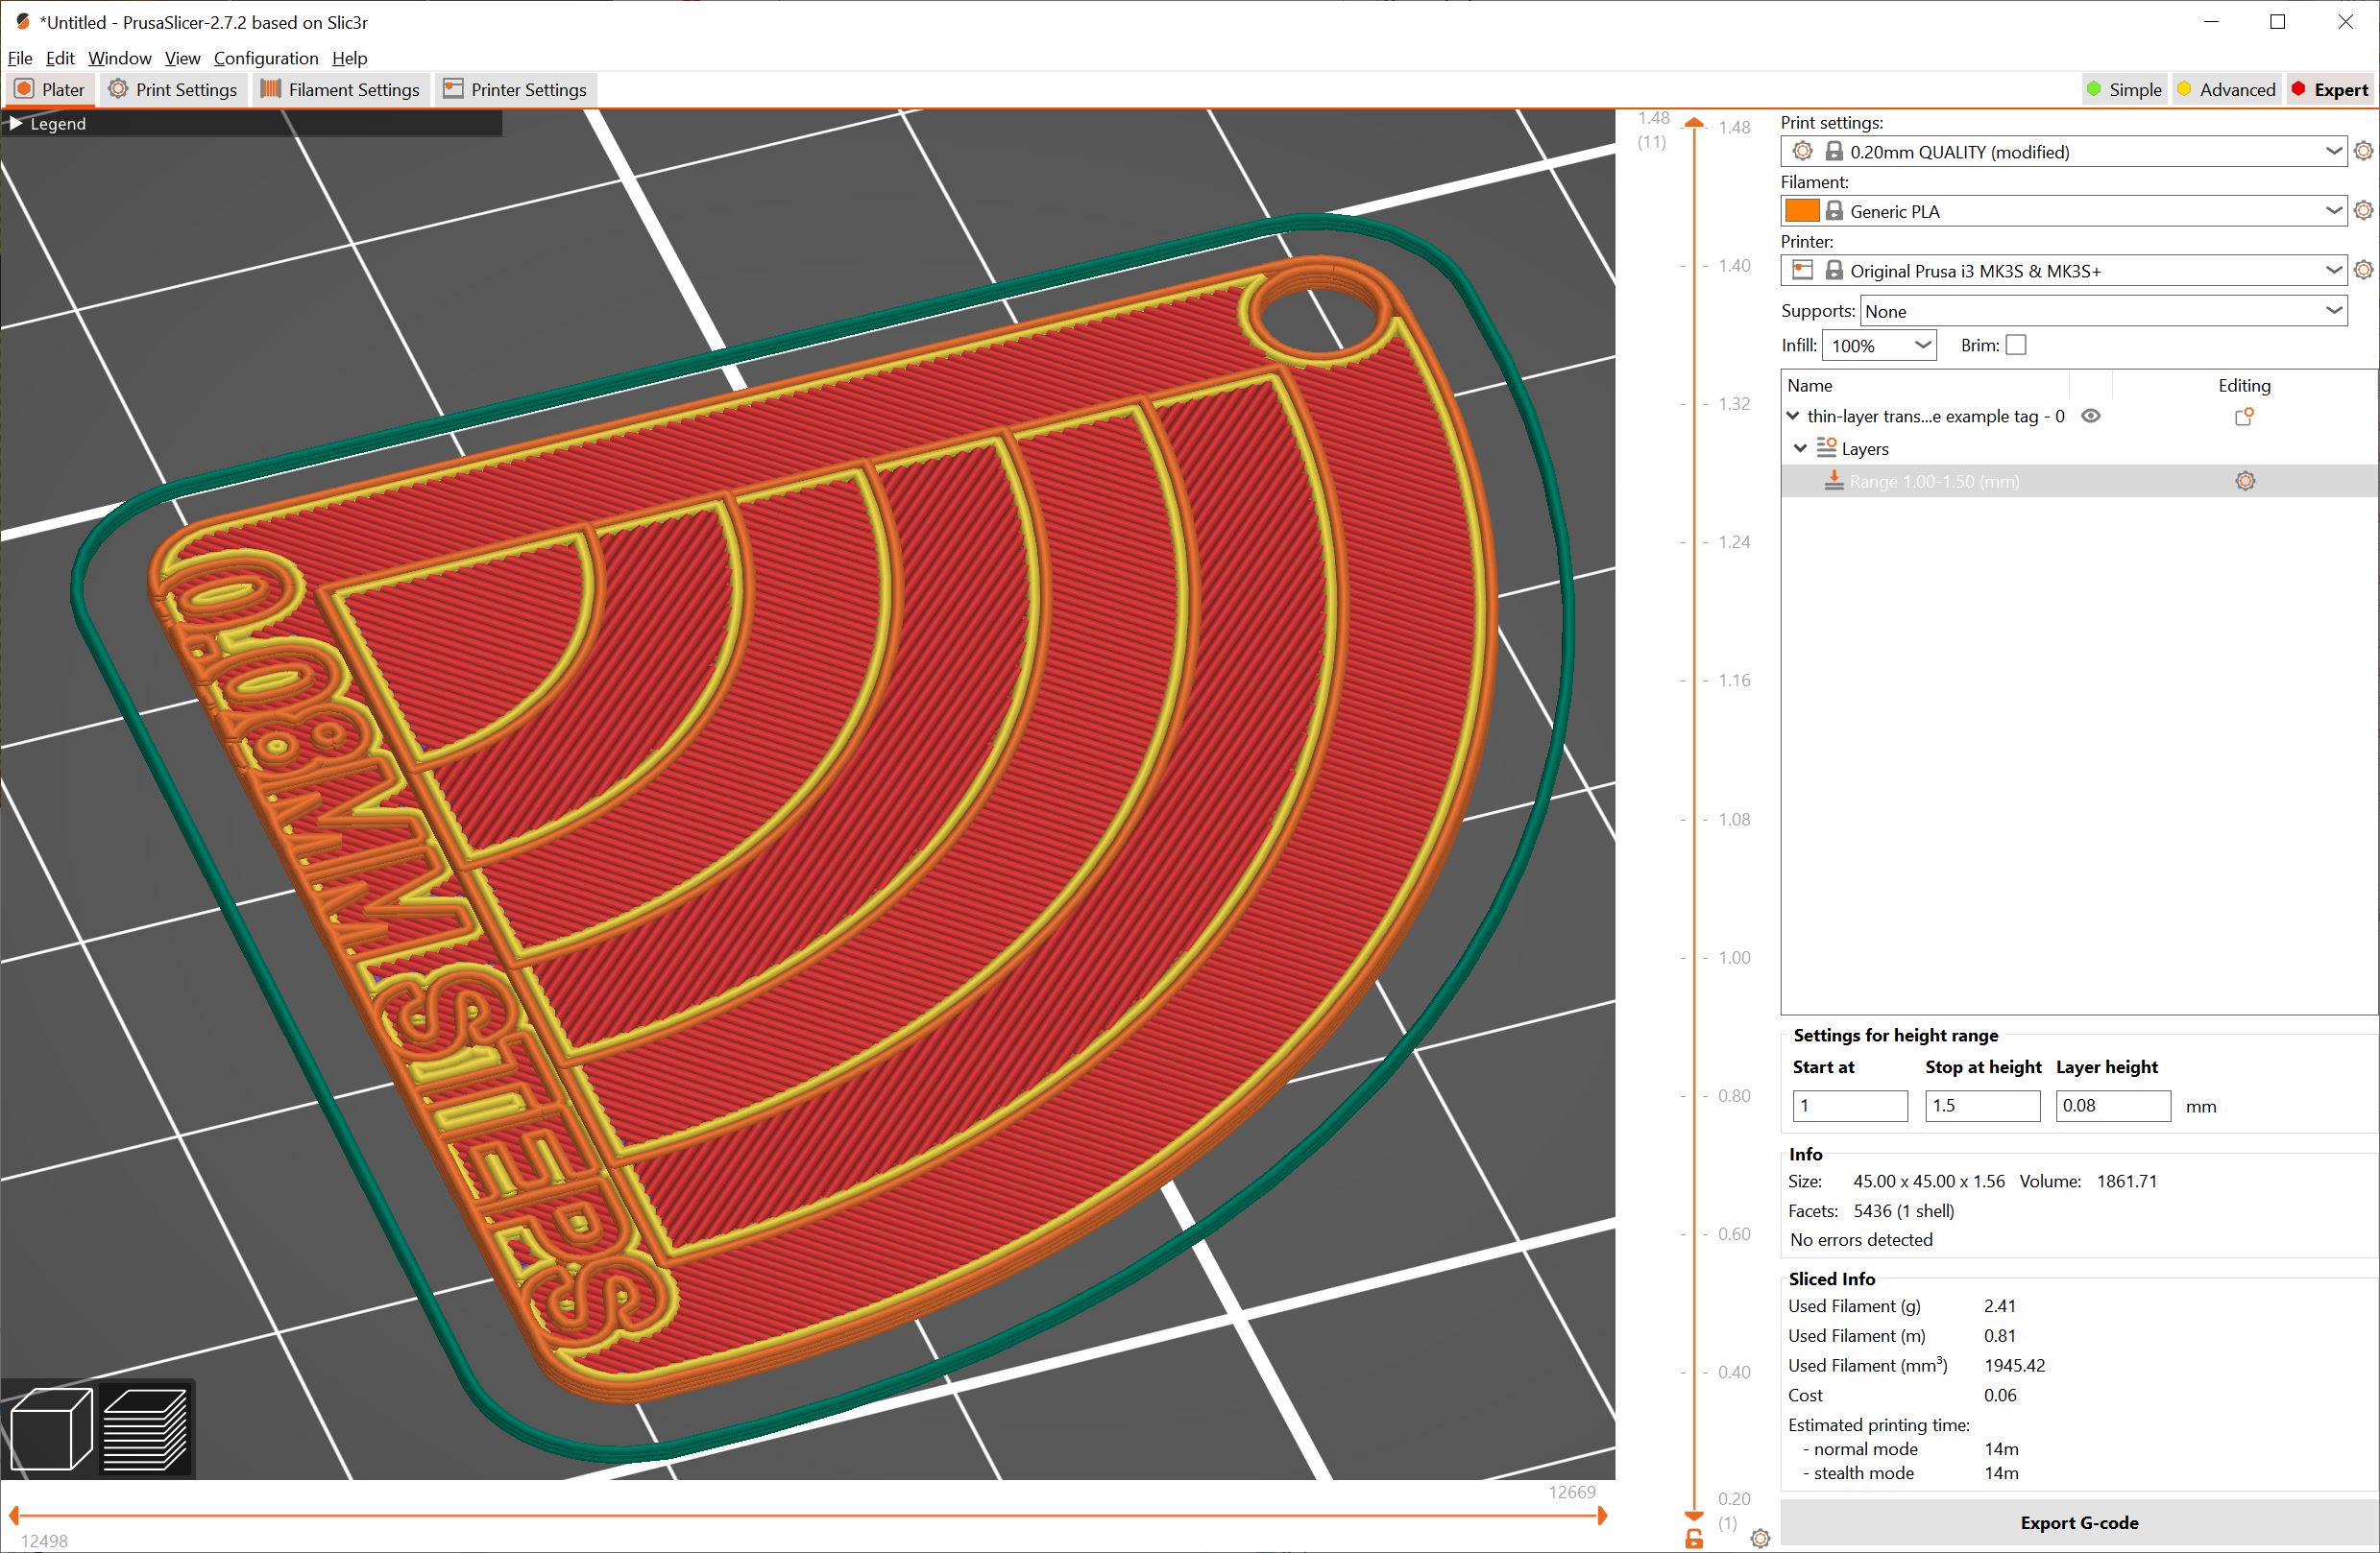
Task: Click the Editing column header
Action: (x=2244, y=385)
